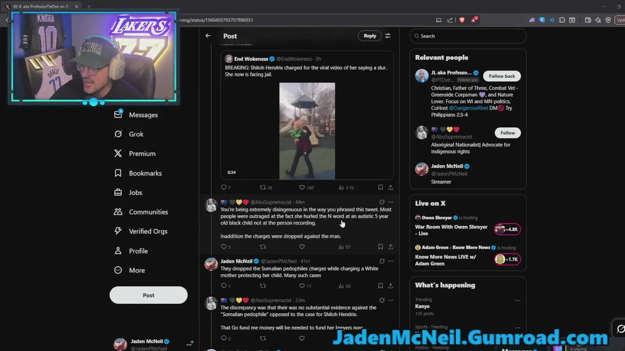
Task: Join War Room With Owen Shroyer live
Action: [x=508, y=229]
